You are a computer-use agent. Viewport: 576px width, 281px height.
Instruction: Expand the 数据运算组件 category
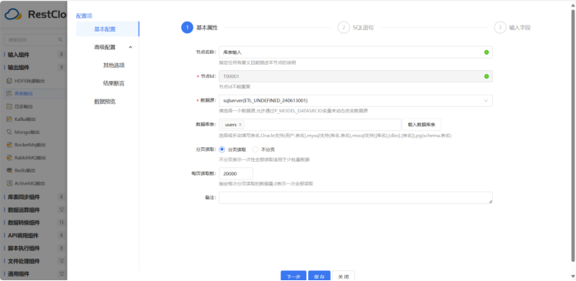point(24,209)
